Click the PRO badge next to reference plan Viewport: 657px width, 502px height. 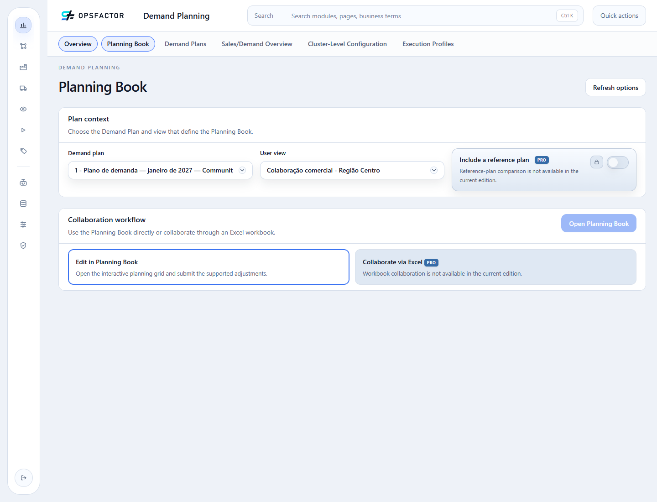542,160
